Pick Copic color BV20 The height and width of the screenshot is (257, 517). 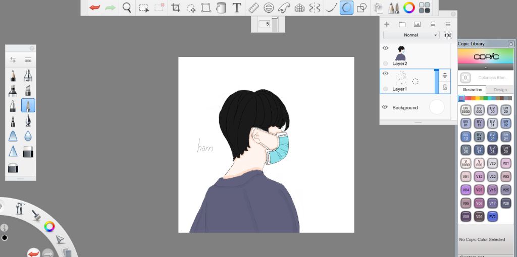[x=506, y=110]
